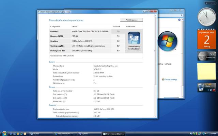
Task: Click 'Determined by lowest subscore' text
Action: pos(134,48)
